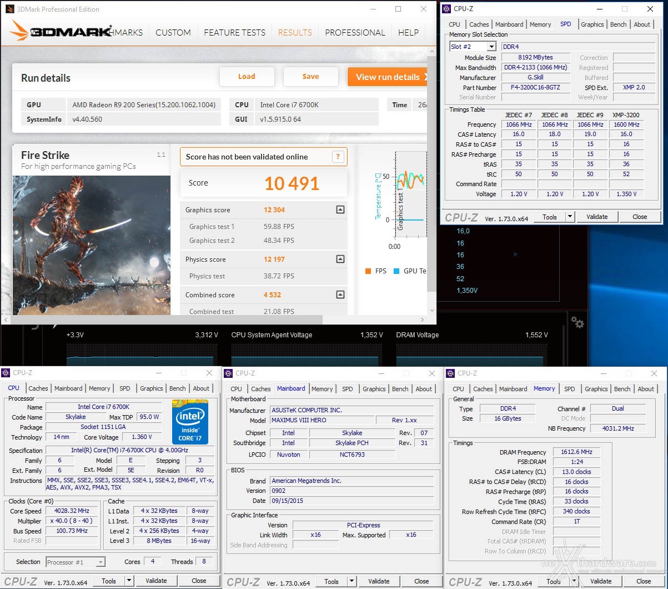The width and height of the screenshot is (668, 589).
Task: Open the Processor #1 selection dropdown
Action: tap(101, 562)
